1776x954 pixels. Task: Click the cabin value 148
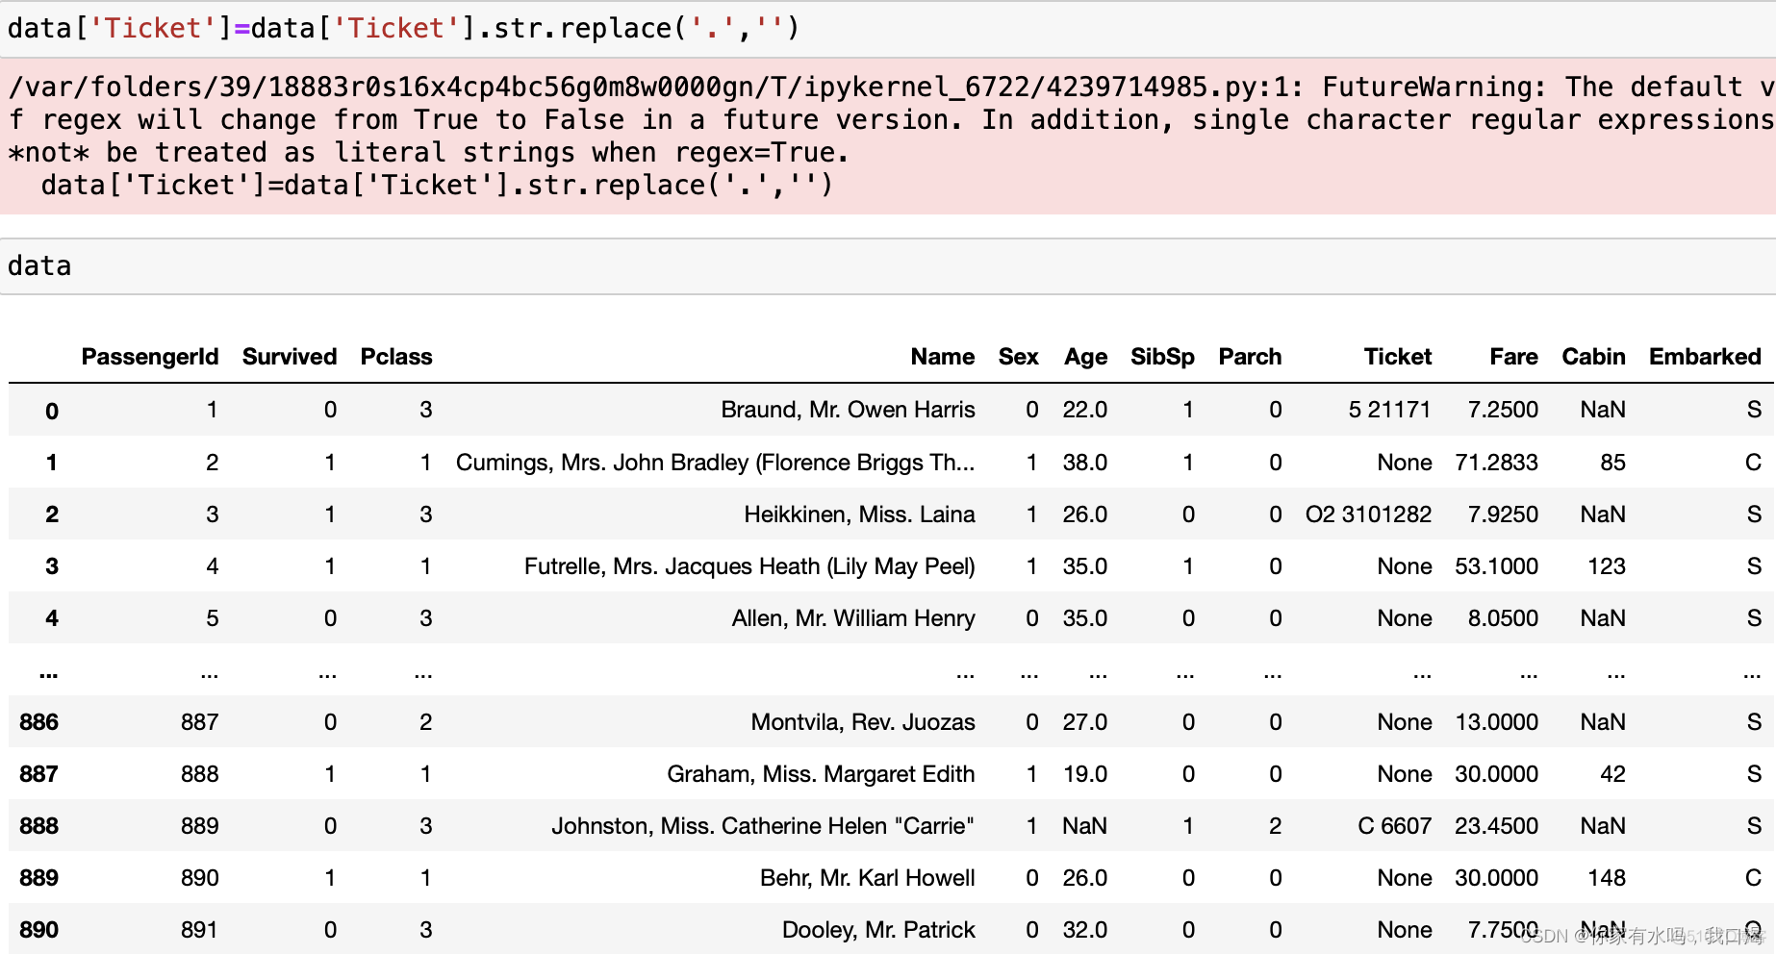tap(1607, 878)
